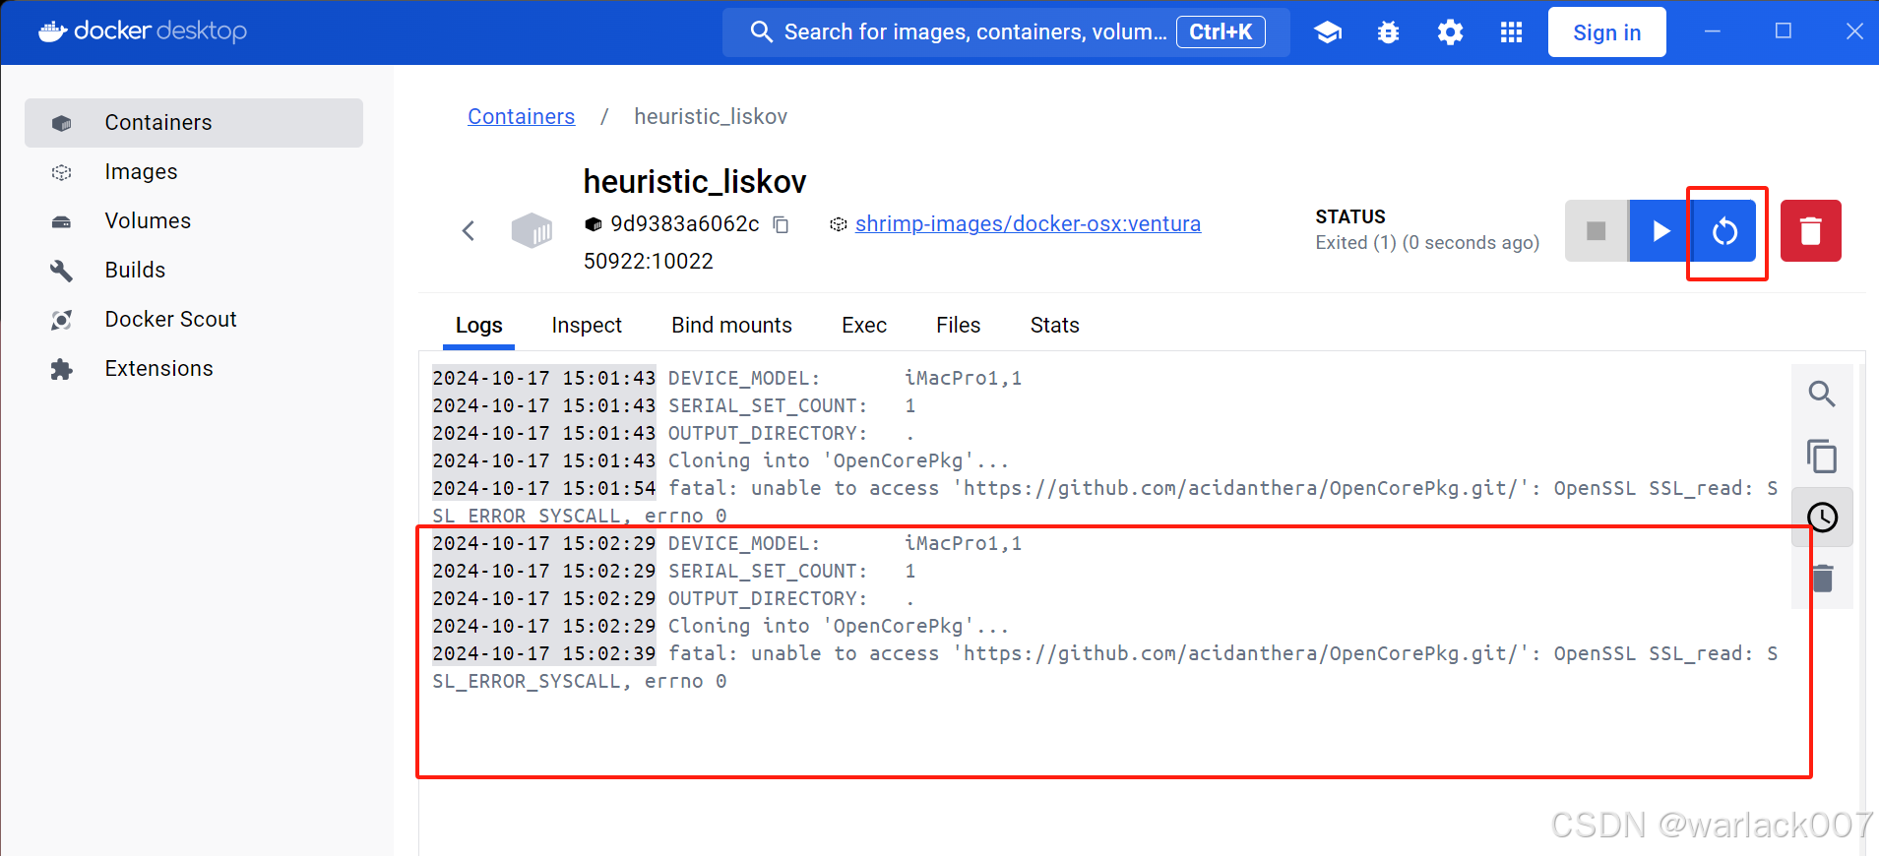Go back using the left chevron arrow
This screenshot has width=1879, height=856.
tap(469, 230)
